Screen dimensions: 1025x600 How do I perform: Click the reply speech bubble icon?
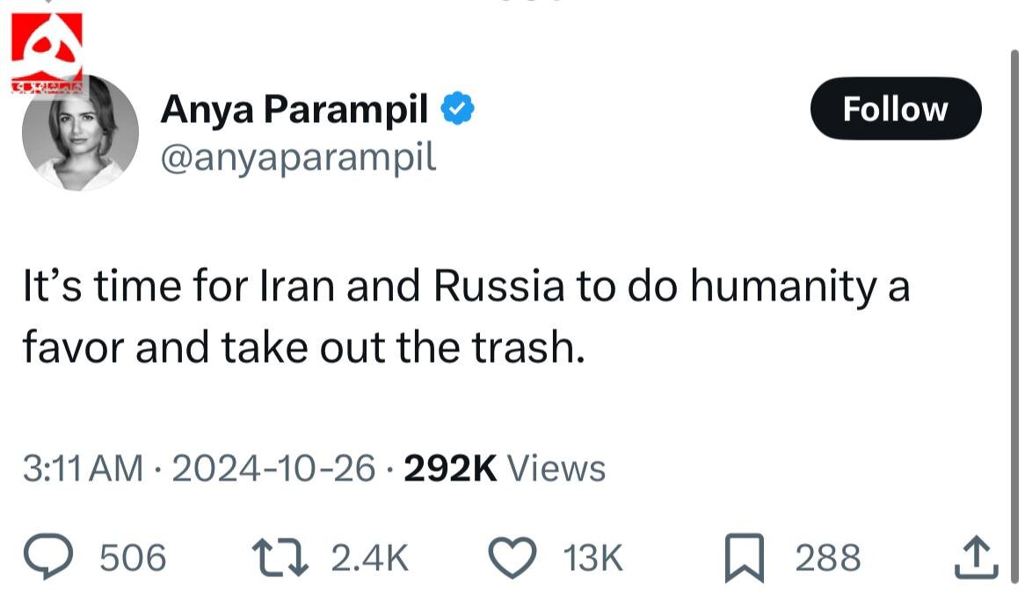[52, 559]
